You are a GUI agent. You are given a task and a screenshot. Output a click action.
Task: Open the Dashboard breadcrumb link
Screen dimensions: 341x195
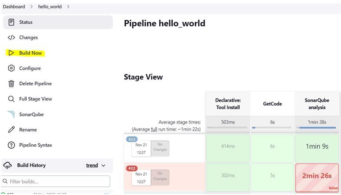point(14,6)
